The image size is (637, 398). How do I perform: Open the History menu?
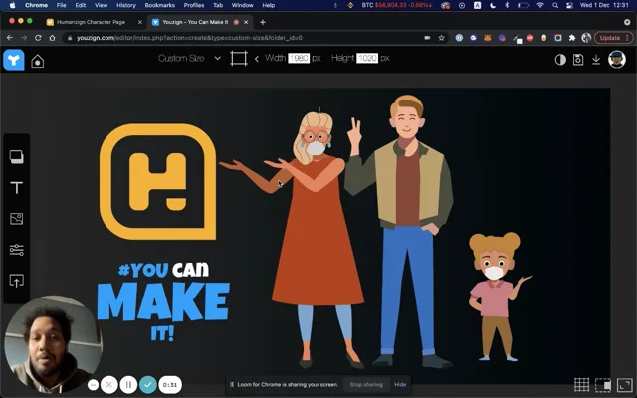[126, 5]
